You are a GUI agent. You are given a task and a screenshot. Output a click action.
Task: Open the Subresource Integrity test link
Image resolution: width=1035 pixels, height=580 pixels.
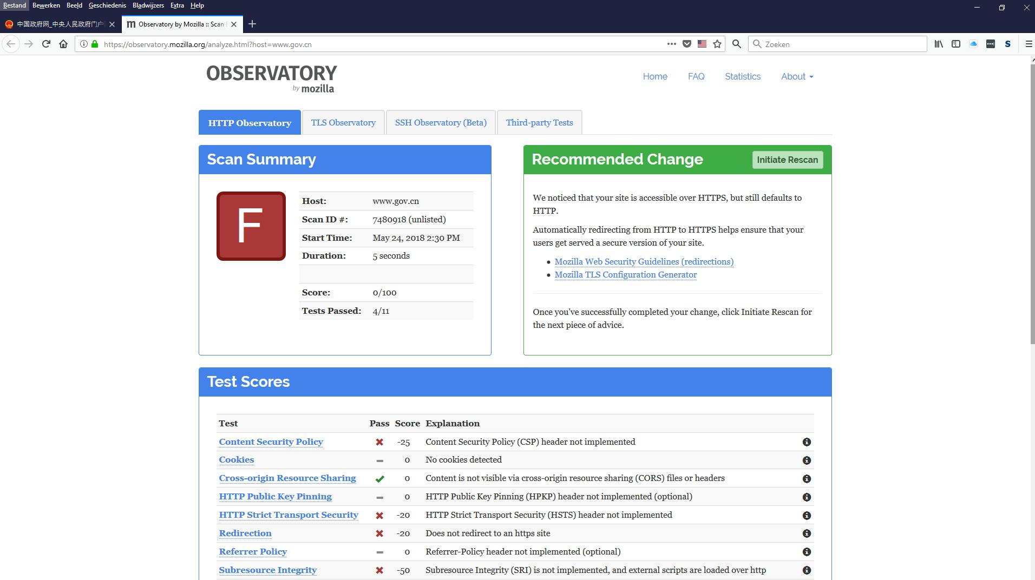pyautogui.click(x=268, y=570)
